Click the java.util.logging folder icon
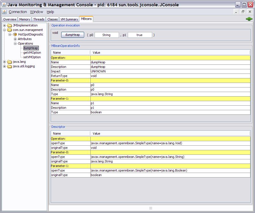 pos(10,66)
